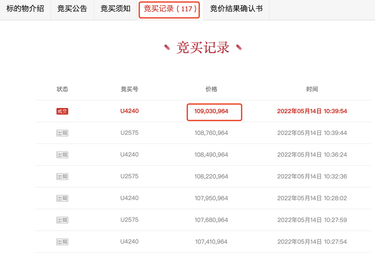Click the 成交 status badge on first row
Screen dimensions: 375x254
coord(62,111)
